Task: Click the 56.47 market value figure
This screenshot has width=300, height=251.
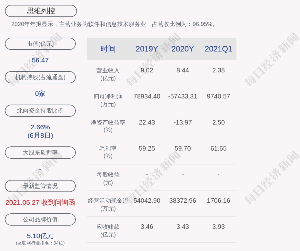Action: pyautogui.click(x=40, y=60)
